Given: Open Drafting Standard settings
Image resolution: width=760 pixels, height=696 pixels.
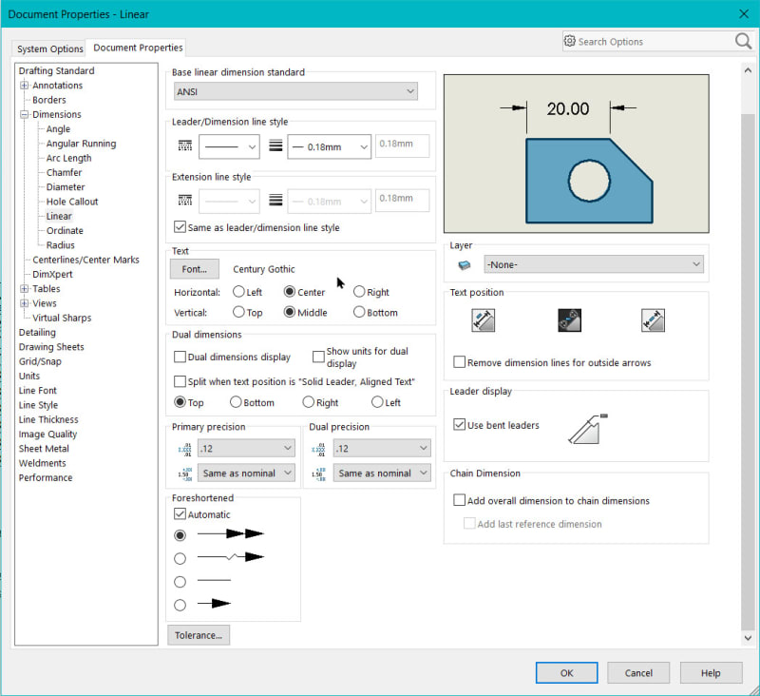Looking at the screenshot, I should coord(56,70).
